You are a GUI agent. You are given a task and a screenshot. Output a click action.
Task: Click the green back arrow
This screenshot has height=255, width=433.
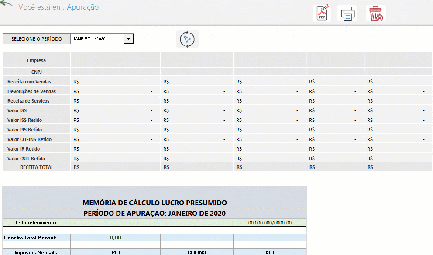(7, 4)
